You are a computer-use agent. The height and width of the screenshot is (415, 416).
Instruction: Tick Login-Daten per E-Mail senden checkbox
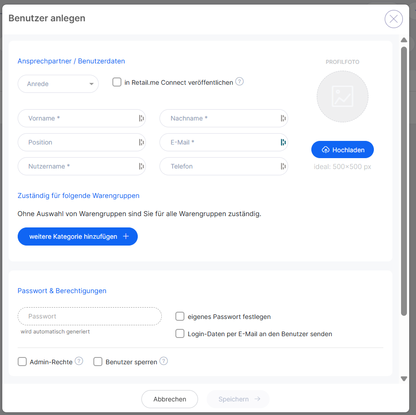(180, 333)
